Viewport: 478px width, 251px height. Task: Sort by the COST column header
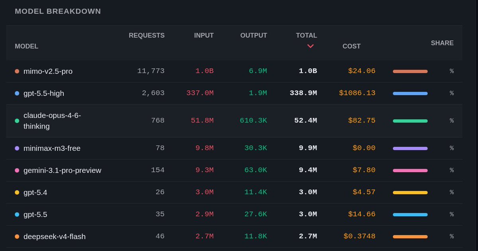click(x=351, y=46)
